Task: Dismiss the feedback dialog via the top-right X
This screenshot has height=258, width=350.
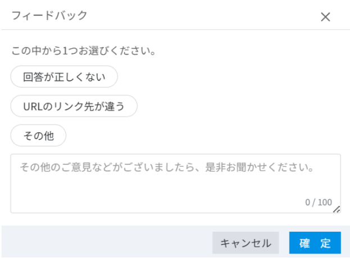Action: pyautogui.click(x=325, y=17)
